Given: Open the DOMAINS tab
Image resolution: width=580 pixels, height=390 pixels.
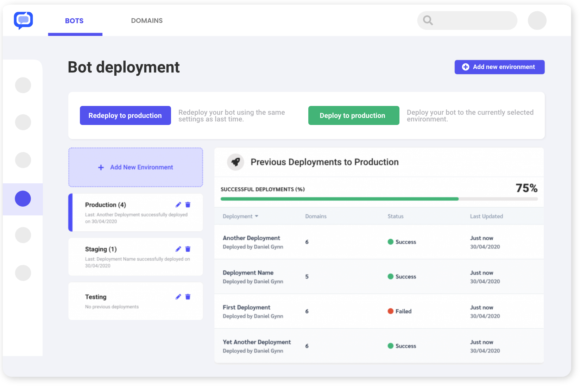Looking at the screenshot, I should click(x=147, y=21).
